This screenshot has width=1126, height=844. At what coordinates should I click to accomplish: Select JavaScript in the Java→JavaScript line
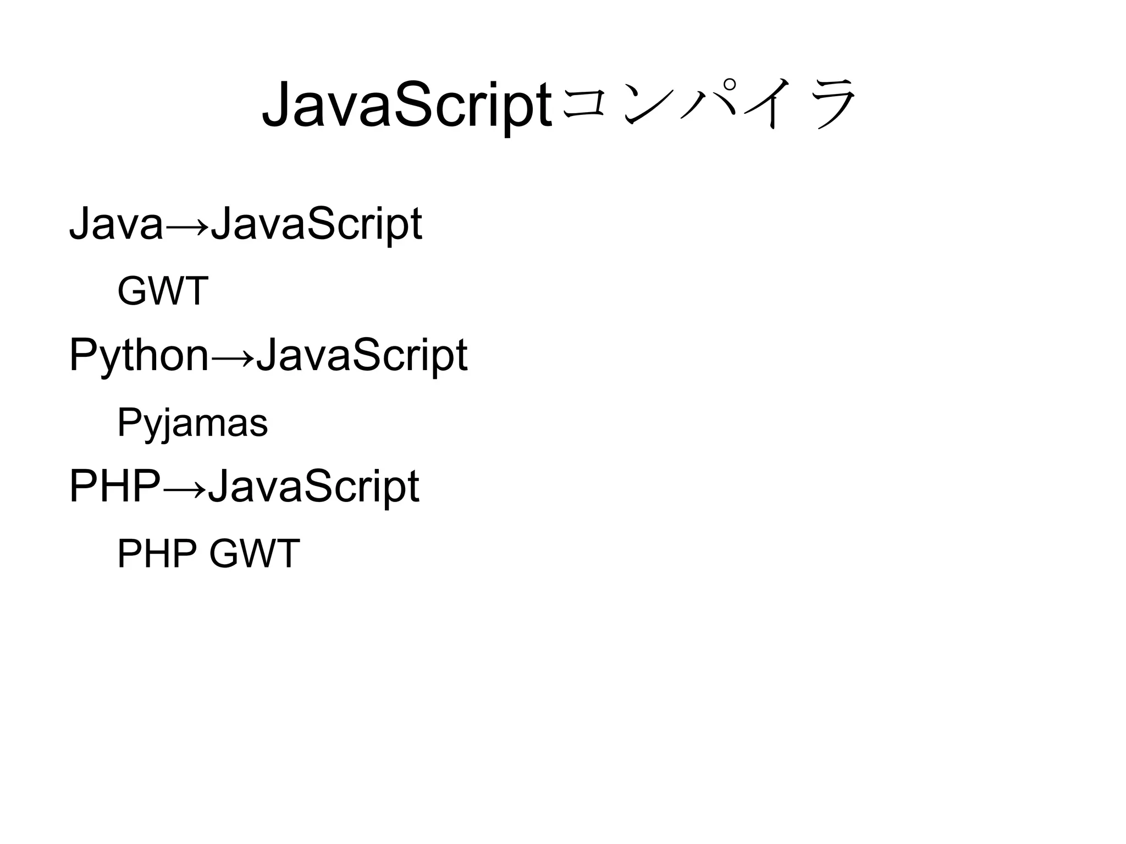316,224
